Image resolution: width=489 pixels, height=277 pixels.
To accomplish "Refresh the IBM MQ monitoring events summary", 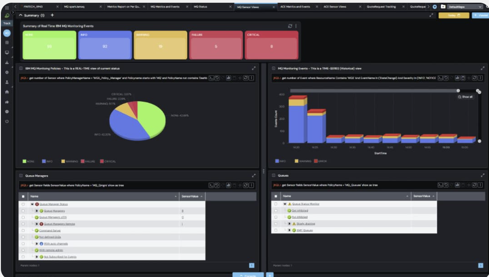I will click(x=290, y=26).
